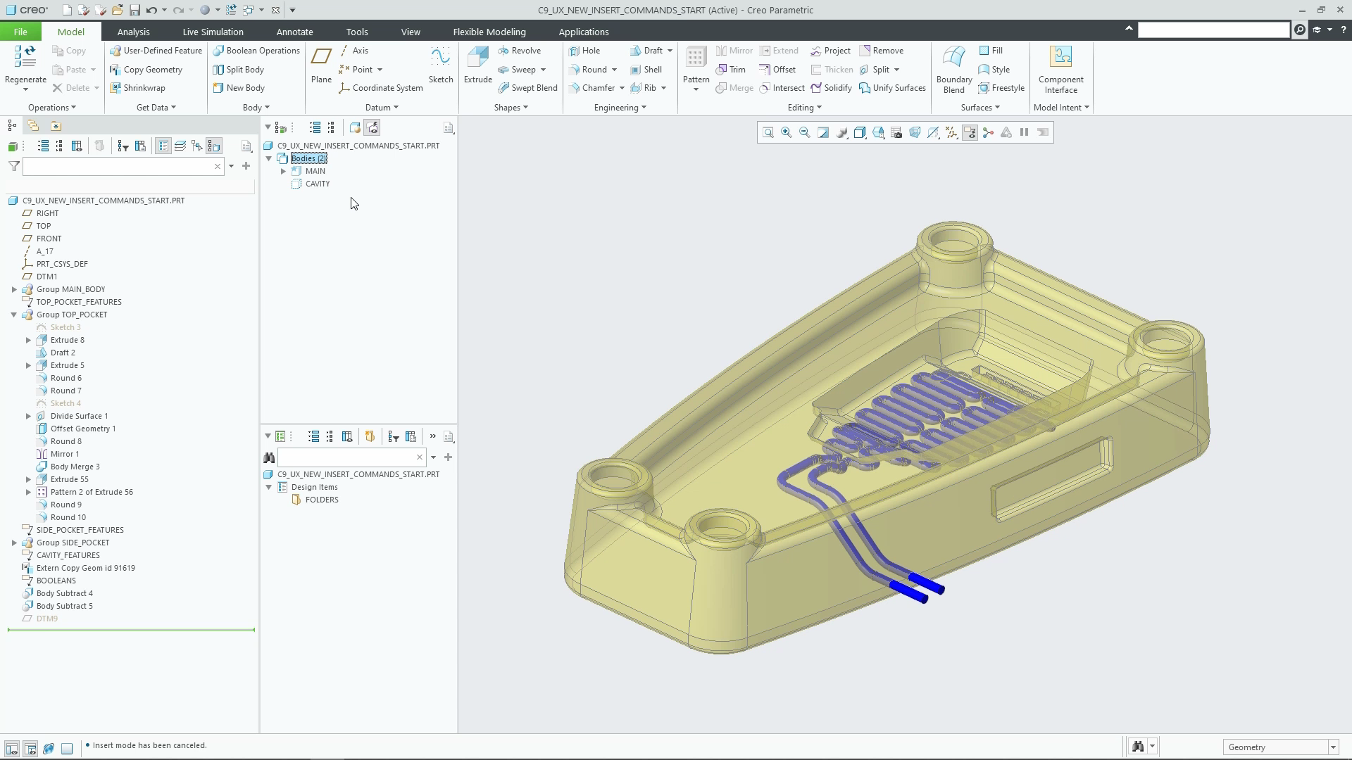Image resolution: width=1352 pixels, height=760 pixels.
Task: Click Swept Blend tool
Action: pos(527,88)
